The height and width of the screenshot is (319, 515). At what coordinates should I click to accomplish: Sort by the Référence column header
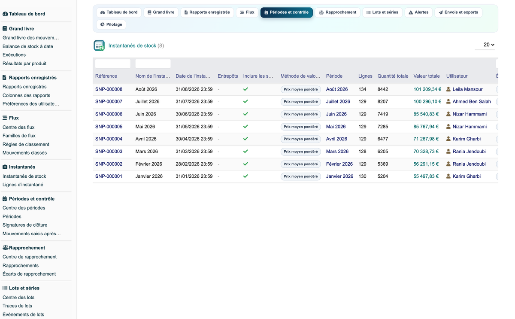coord(106,76)
